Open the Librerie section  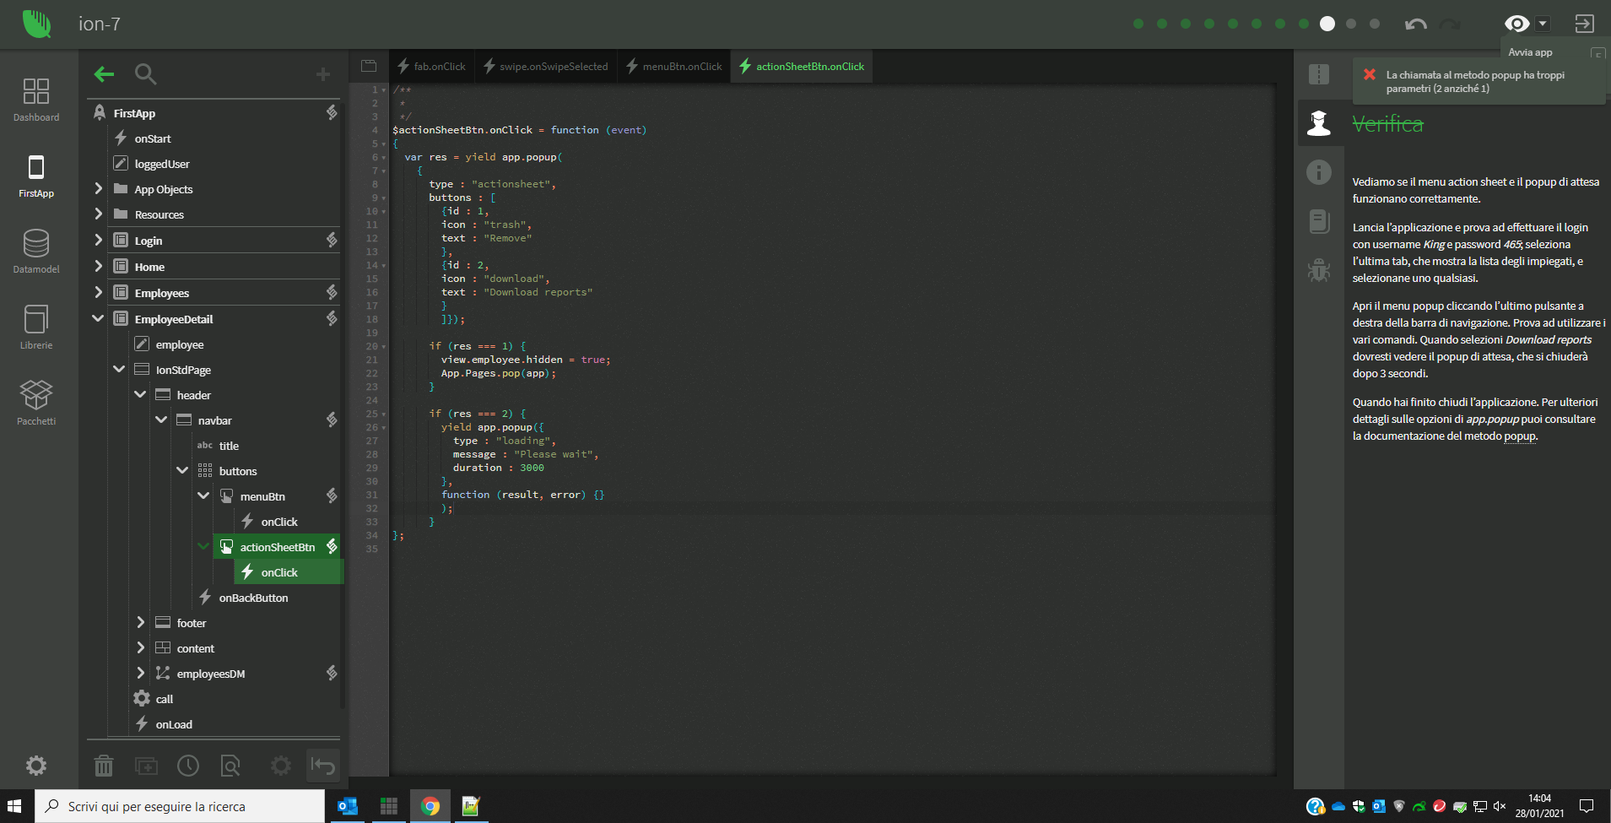36,328
